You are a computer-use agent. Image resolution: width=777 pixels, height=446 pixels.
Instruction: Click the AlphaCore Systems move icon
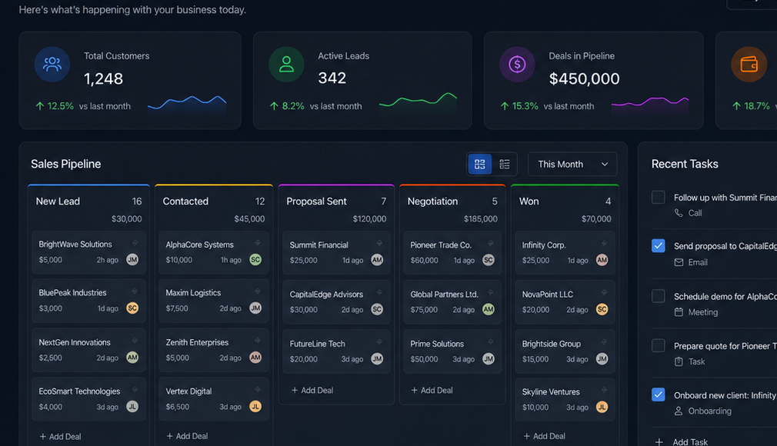click(x=258, y=243)
